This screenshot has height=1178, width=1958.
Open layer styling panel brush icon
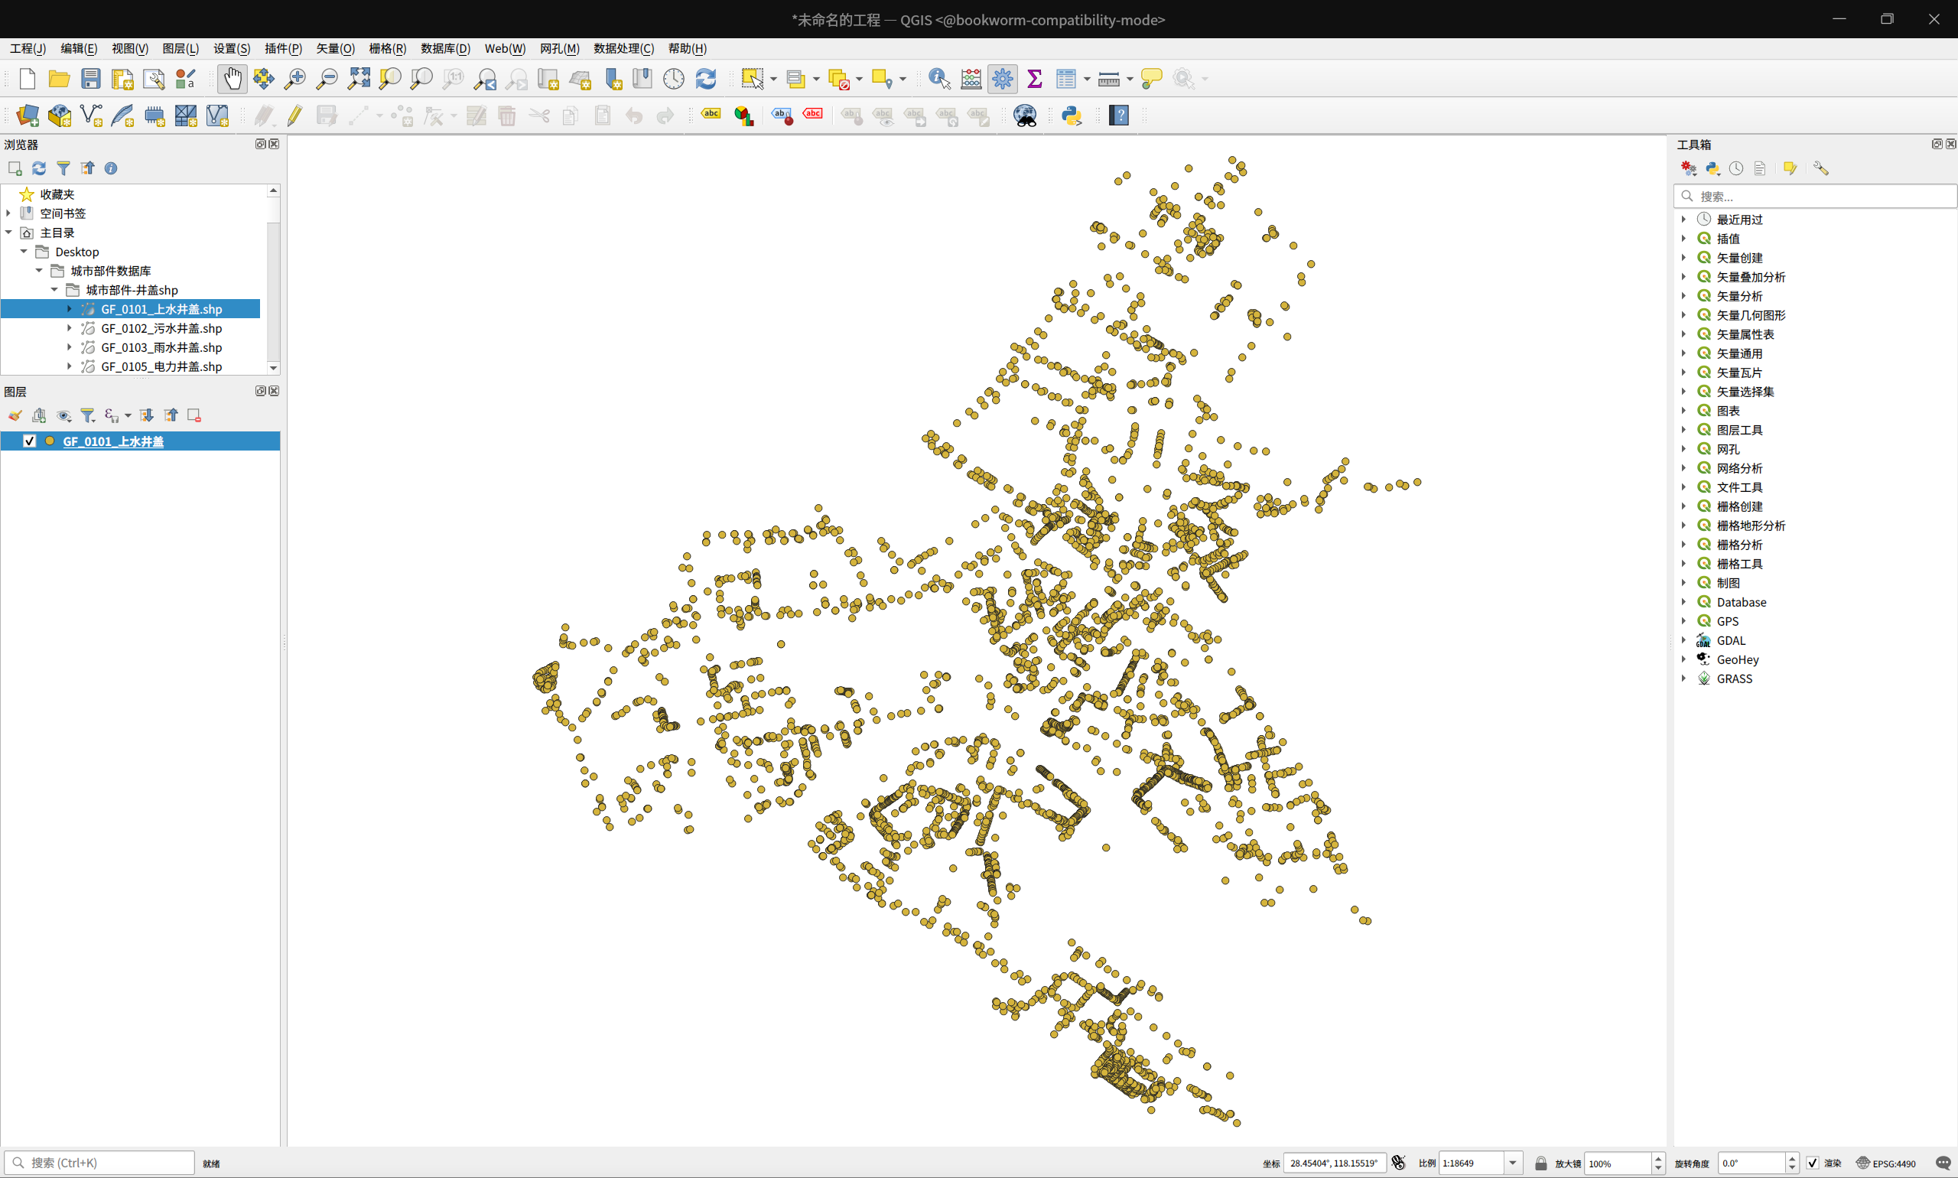[15, 415]
